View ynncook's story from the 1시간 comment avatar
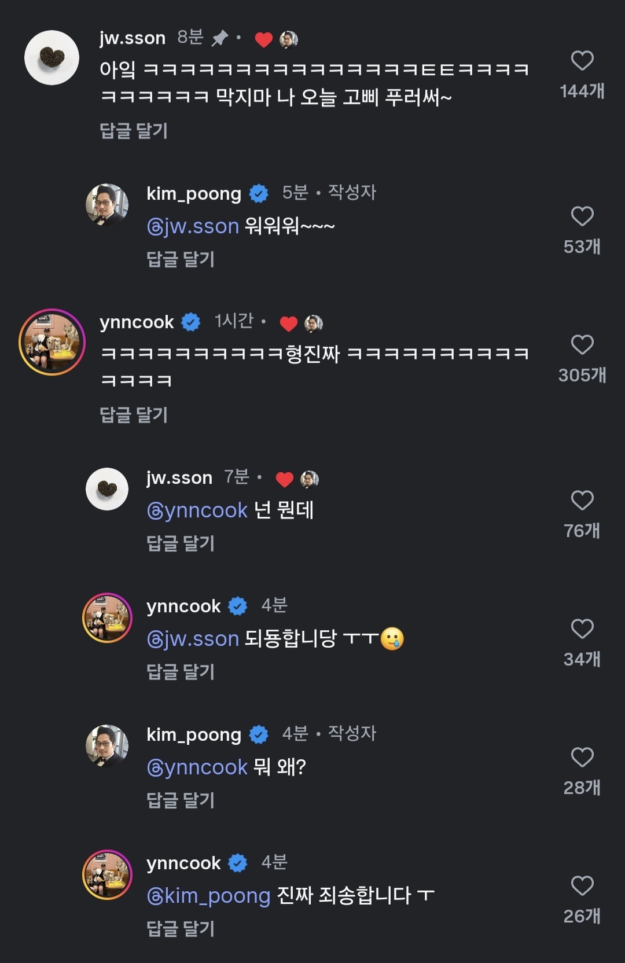Viewport: 625px width, 963px height. 52,341
